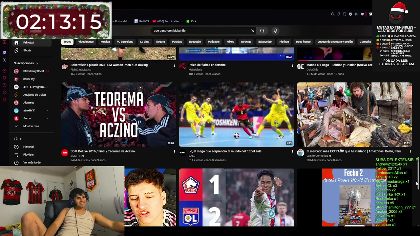The width and height of the screenshot is (420, 236).
Task: Expand the Suscripciones section
Action: pyautogui.click(x=26, y=63)
